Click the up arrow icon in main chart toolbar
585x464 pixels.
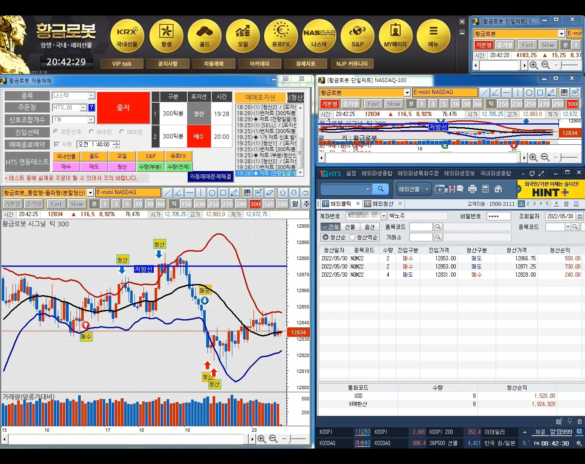(x=283, y=192)
